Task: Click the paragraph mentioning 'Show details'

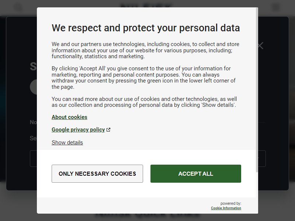Action: 144,102
